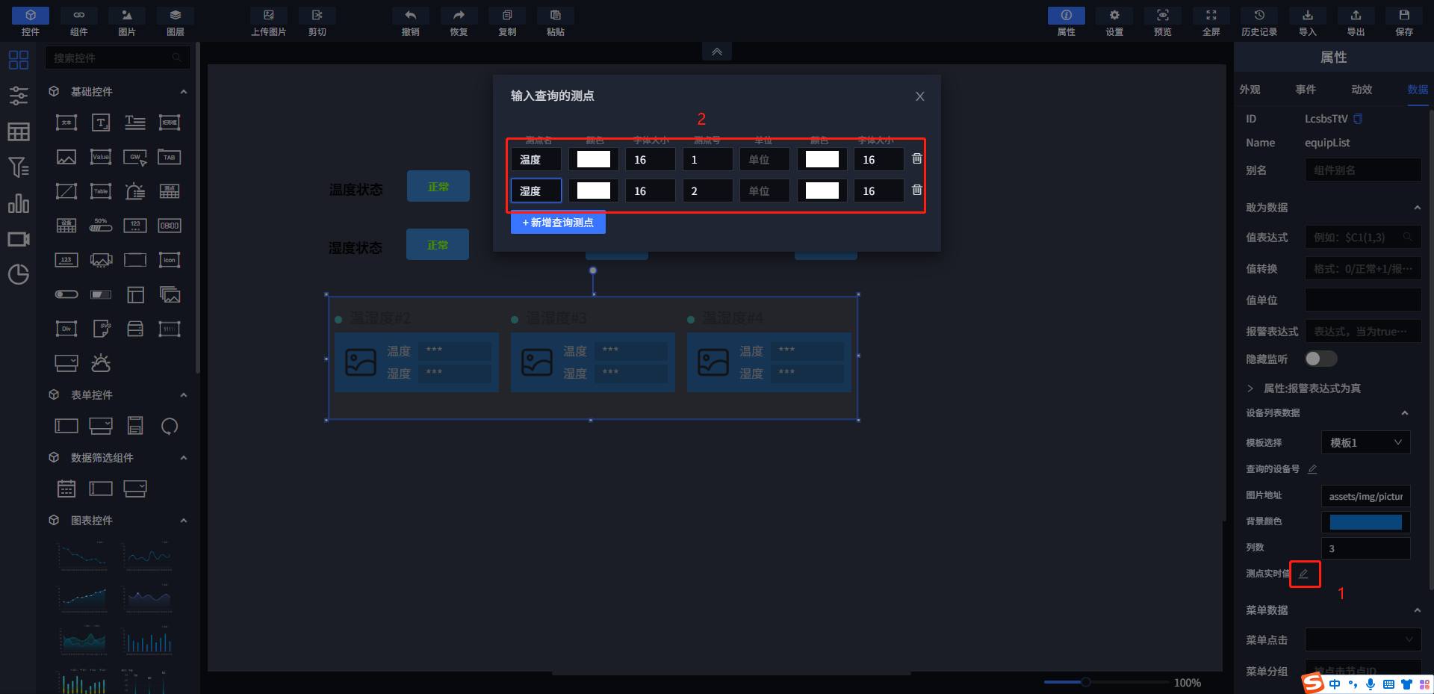Collapse the 设备列表数据 section
The image size is (1434, 694).
[x=1405, y=412]
